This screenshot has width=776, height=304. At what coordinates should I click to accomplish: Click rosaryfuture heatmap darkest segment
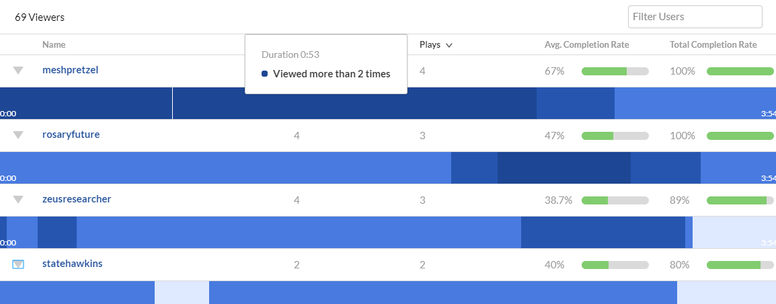[564, 168]
